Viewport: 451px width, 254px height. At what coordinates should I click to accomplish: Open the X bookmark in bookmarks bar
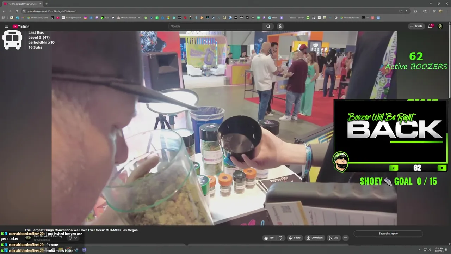point(52,18)
